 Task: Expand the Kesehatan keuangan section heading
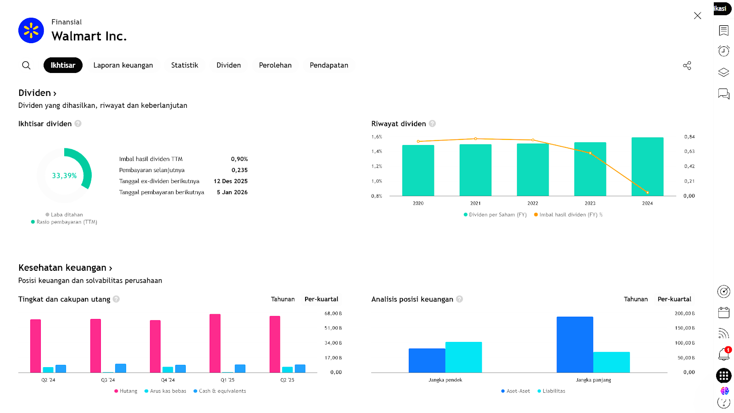tap(65, 268)
